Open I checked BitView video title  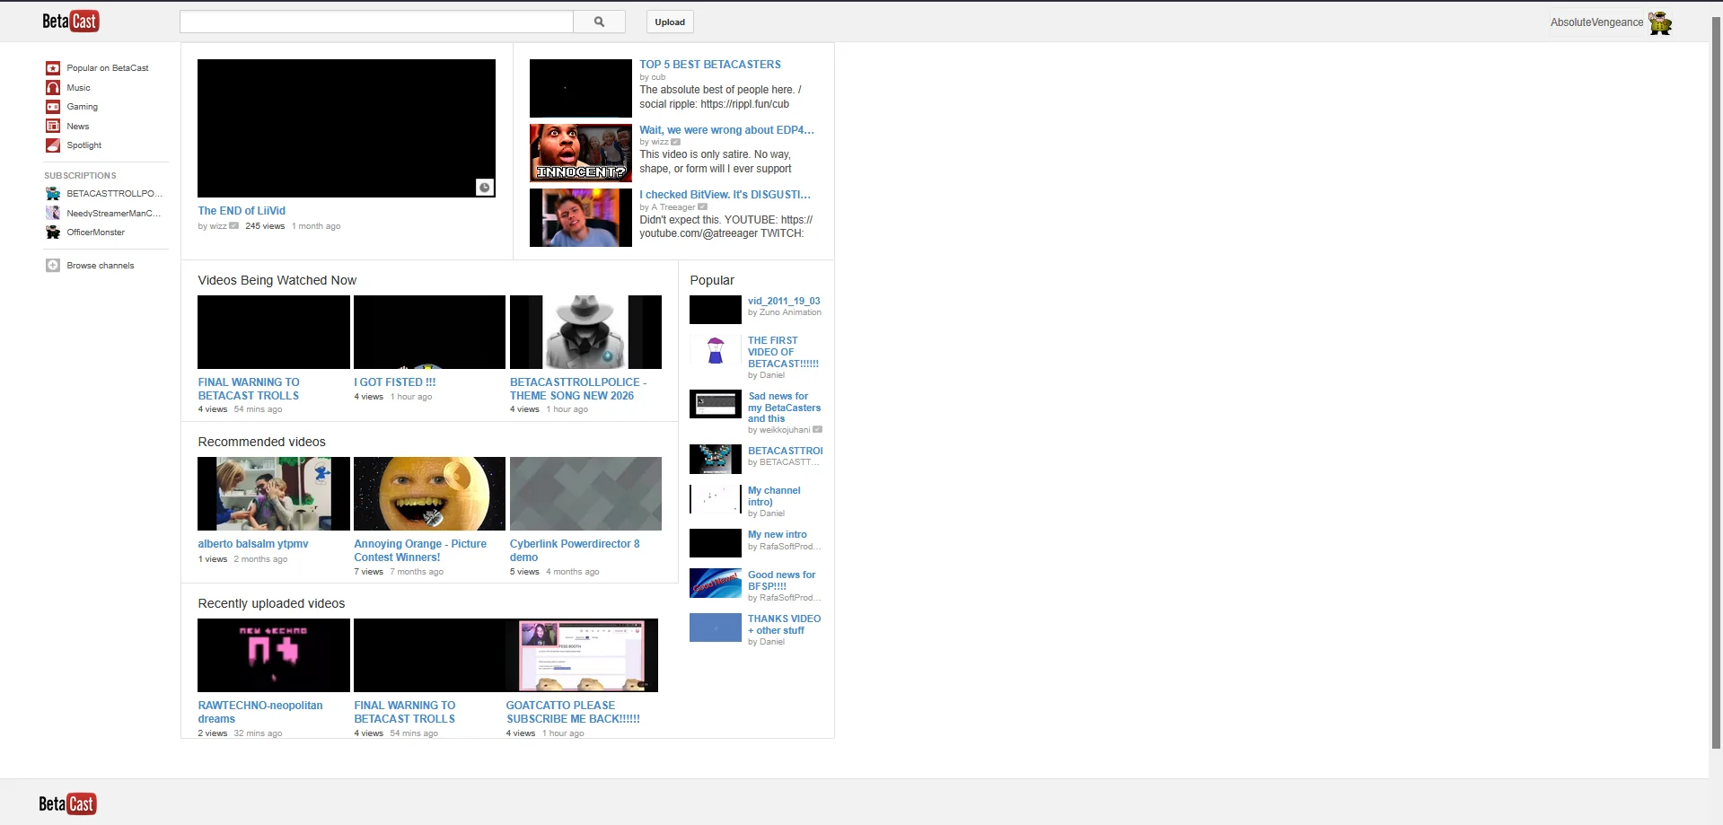click(x=725, y=195)
